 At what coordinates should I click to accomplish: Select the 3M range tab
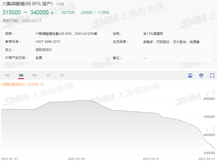tap(21, 75)
